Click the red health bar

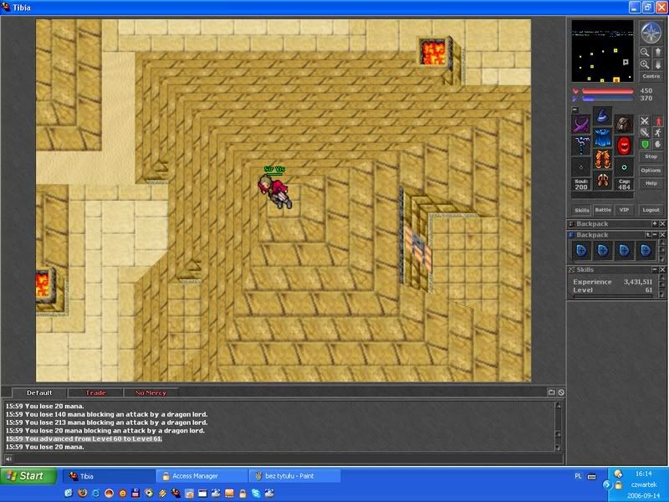coord(608,90)
